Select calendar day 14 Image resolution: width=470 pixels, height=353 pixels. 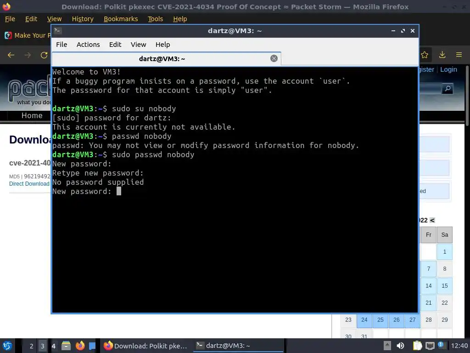click(x=429, y=286)
